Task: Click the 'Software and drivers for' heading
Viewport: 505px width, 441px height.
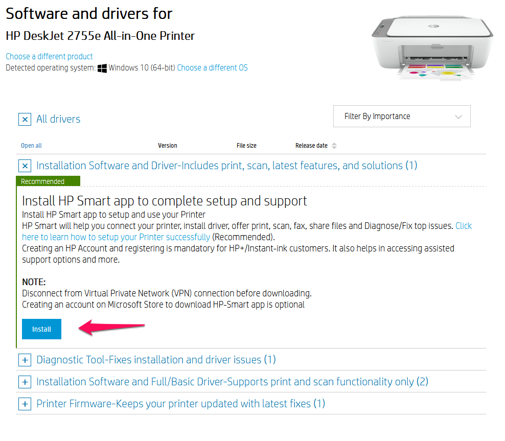Action: pos(89,14)
